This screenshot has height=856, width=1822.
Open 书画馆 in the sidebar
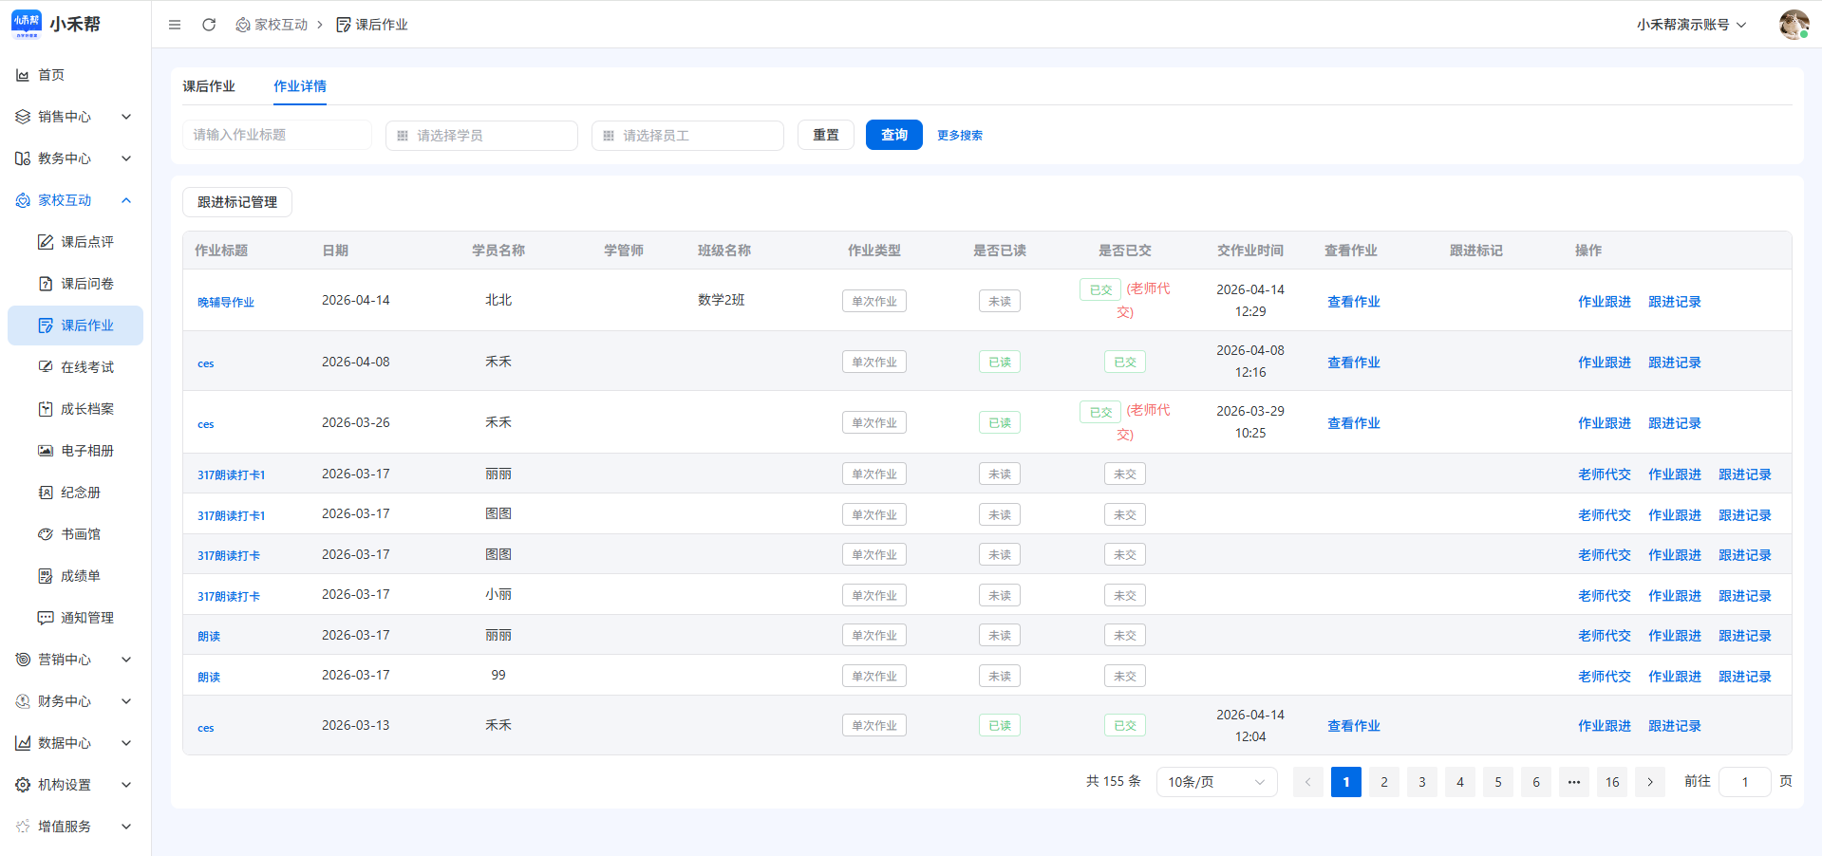click(80, 534)
